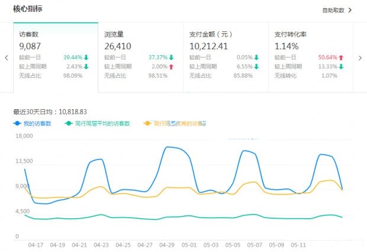
Task: Click the 核心指标 section heading
Action: [27, 9]
